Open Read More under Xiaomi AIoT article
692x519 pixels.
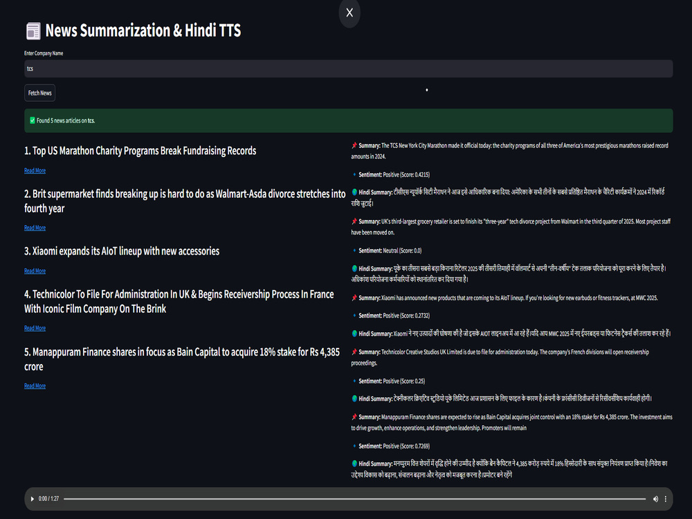click(x=35, y=271)
